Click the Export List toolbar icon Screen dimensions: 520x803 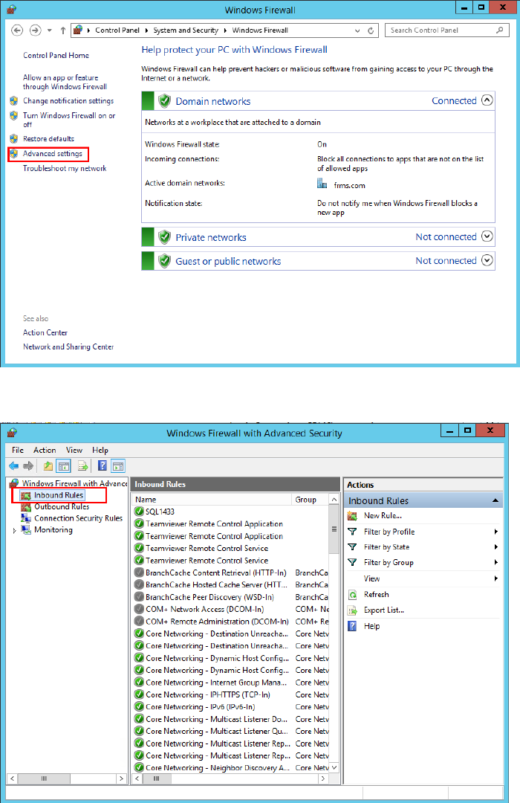82,466
